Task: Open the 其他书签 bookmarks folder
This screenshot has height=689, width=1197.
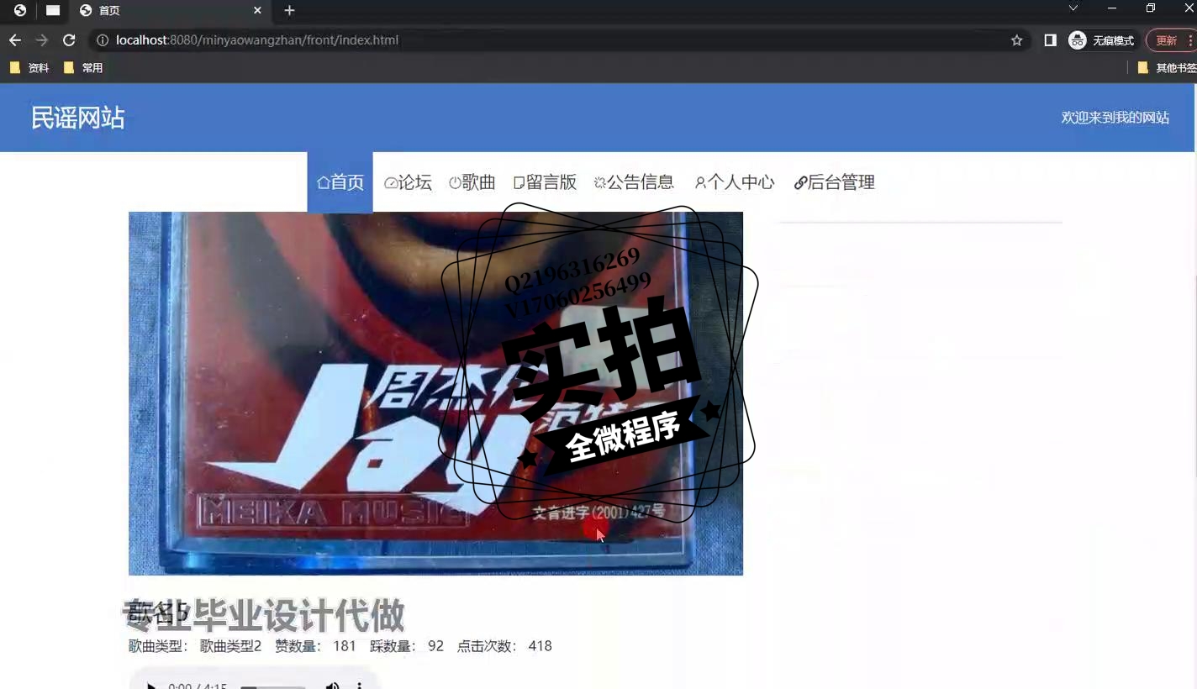Action: (x=1167, y=68)
